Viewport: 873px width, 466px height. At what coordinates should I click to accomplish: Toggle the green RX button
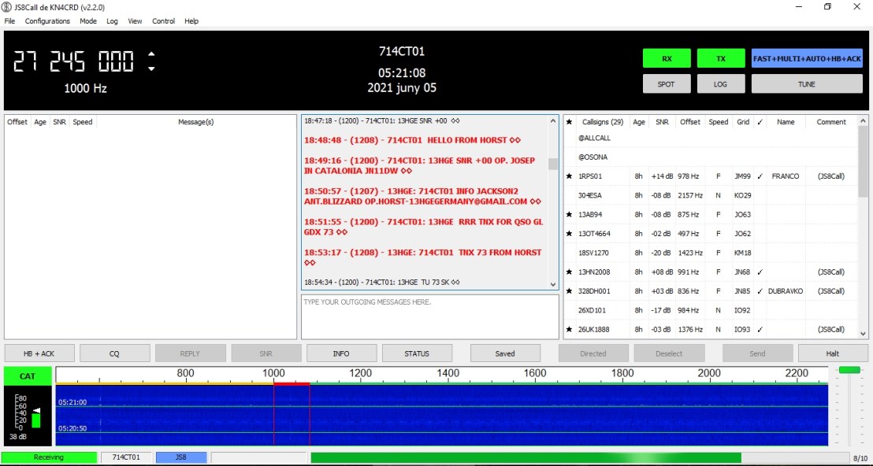[667, 58]
